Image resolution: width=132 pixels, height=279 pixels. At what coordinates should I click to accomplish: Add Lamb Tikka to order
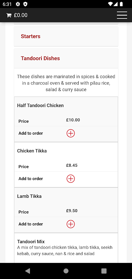click(71, 224)
